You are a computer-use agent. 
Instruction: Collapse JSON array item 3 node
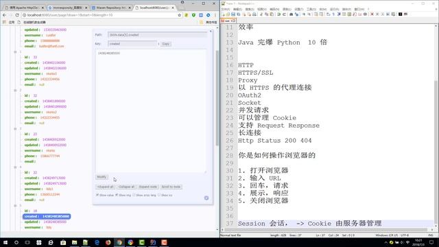(15, 128)
